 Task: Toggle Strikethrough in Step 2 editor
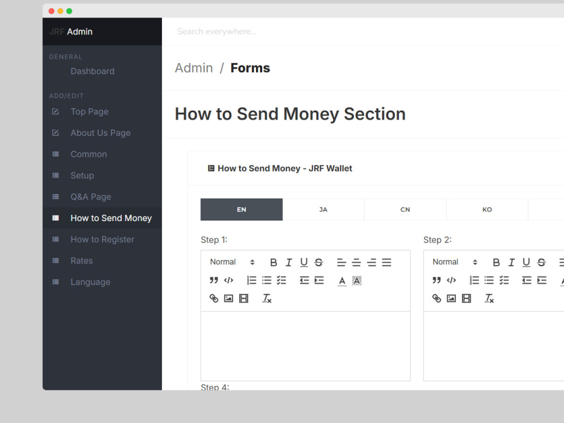541,262
